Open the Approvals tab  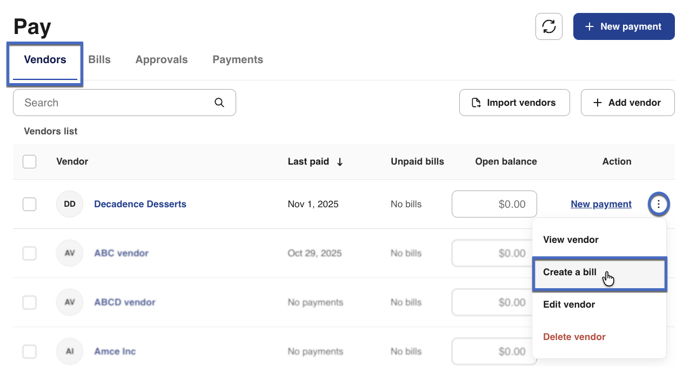coord(162,60)
